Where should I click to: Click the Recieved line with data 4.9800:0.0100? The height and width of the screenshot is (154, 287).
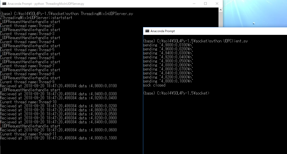point(58,86)
